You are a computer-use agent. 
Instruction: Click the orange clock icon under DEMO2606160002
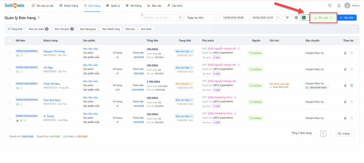pyautogui.click(x=21, y=104)
